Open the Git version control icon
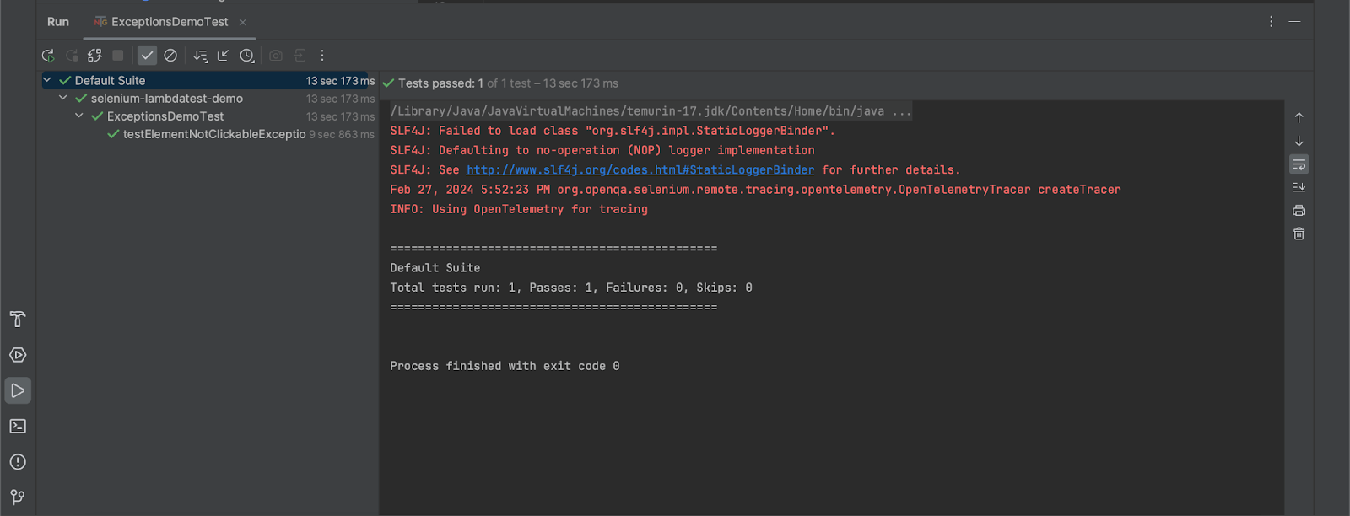Image resolution: width=1350 pixels, height=516 pixels. point(18,497)
